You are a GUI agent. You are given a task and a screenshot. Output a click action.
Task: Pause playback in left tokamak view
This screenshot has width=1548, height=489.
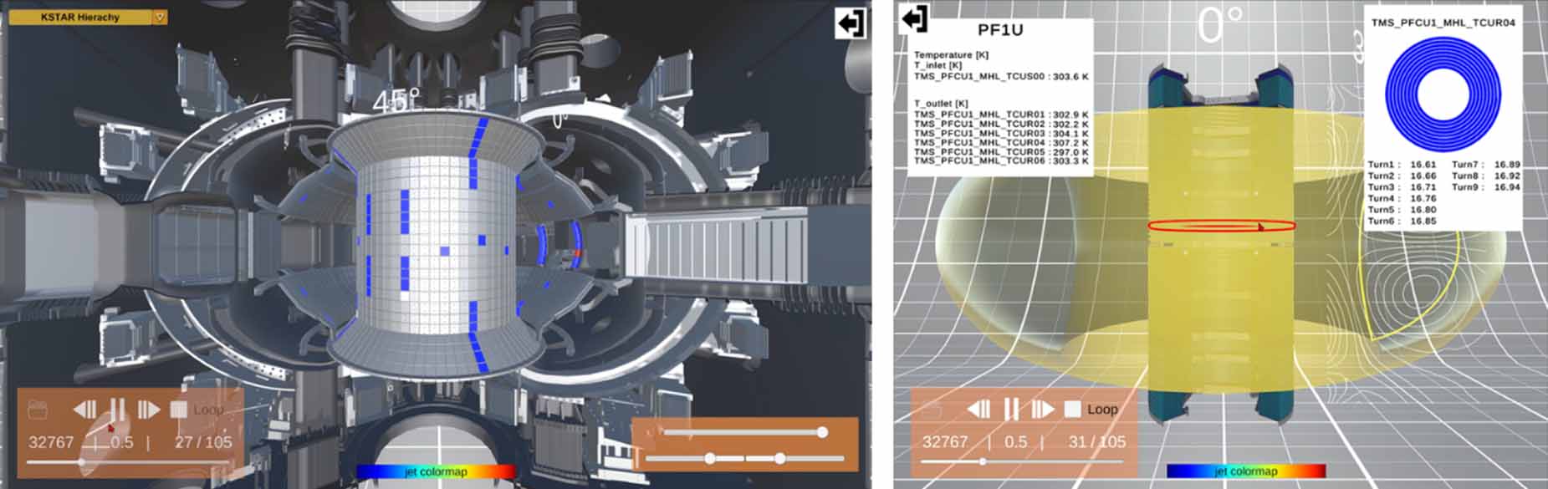(x=117, y=410)
